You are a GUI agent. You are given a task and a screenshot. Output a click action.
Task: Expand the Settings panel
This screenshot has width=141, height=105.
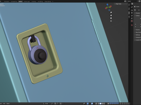point(137,35)
